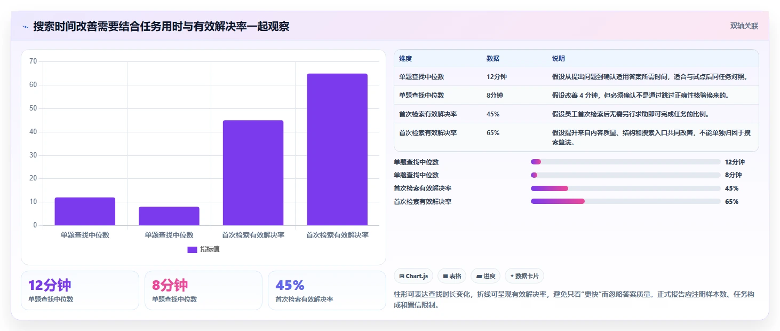The width and height of the screenshot is (780, 331).
Task: Click the y-axis label 70
Action: (x=33, y=61)
